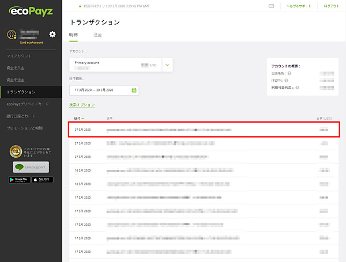
Task: Click the SSL security seal badge
Action: (x=16, y=151)
